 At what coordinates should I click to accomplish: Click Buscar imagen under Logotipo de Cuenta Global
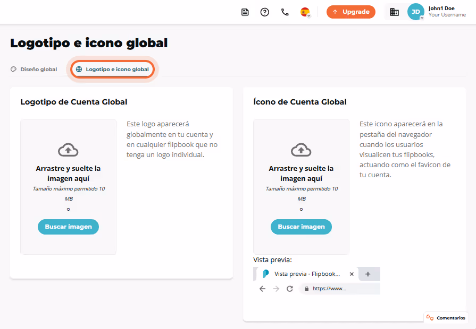pyautogui.click(x=68, y=227)
